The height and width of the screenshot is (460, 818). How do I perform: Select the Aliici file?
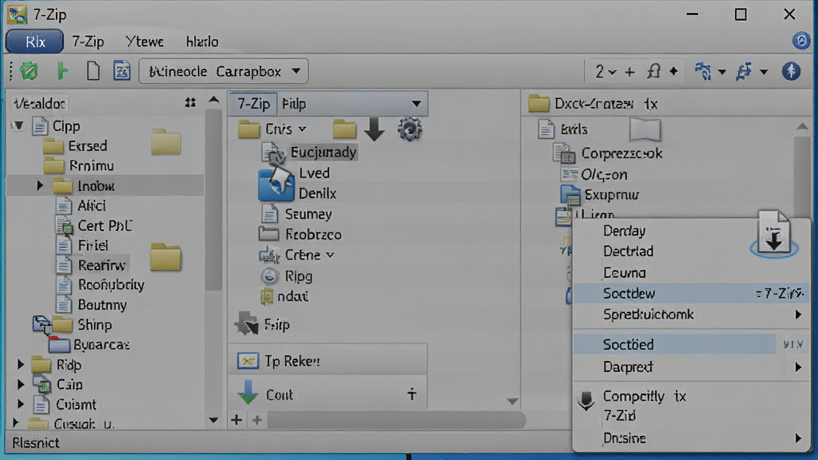tap(81, 205)
